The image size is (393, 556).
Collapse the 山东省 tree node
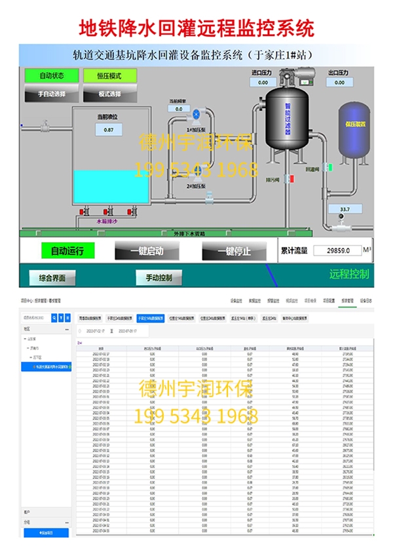[x=26, y=339]
